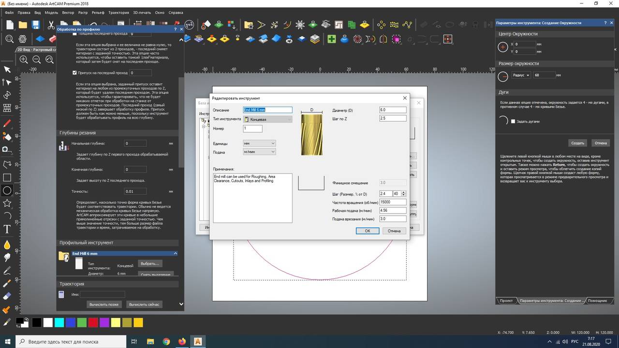Select the Node Editing tool
The width and height of the screenshot is (619, 348).
7,82
